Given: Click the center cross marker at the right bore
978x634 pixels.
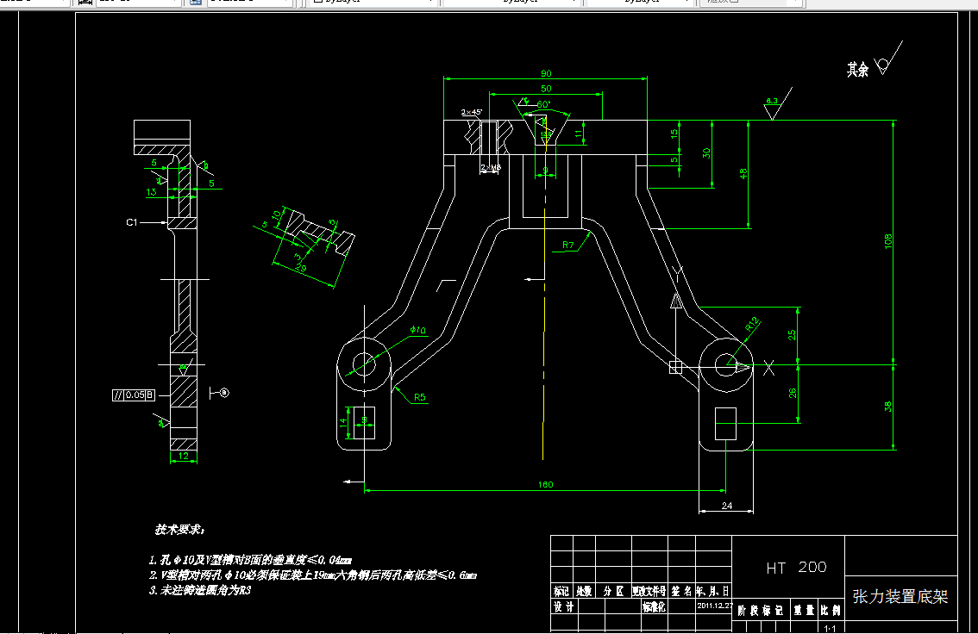Looking at the screenshot, I should tap(768, 366).
